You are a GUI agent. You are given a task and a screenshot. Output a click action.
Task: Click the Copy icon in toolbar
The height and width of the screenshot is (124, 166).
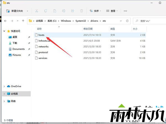[x=46, y=11]
